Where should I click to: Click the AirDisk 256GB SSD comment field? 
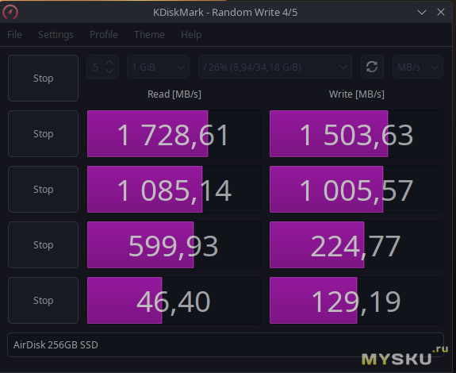pyautogui.click(x=225, y=344)
